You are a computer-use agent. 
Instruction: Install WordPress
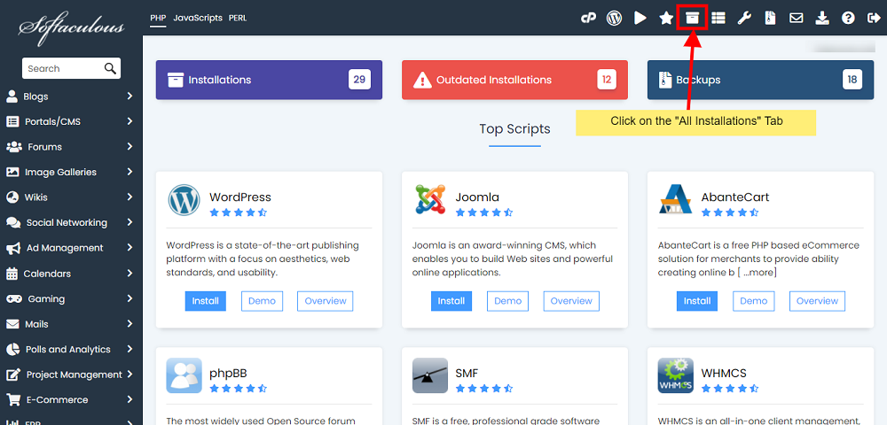[x=206, y=301]
